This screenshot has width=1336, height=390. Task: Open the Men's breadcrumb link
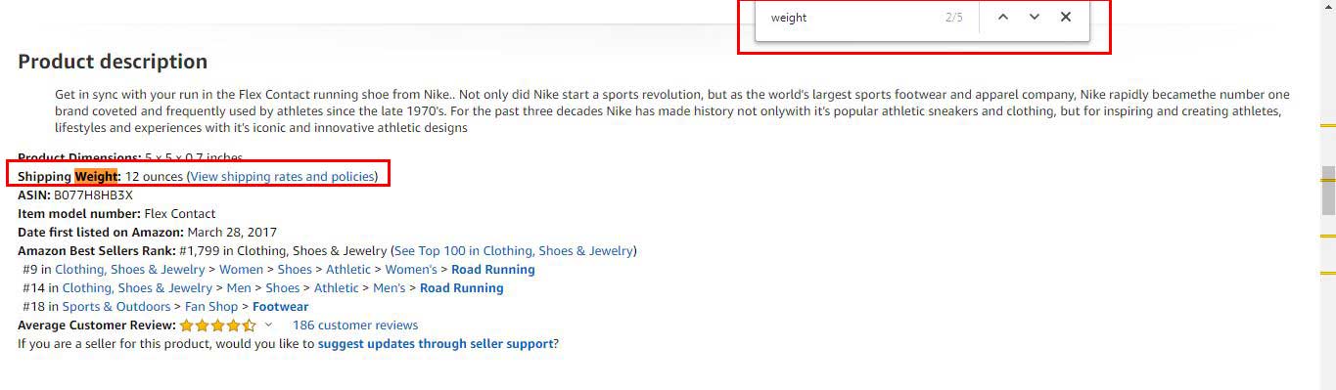(390, 288)
